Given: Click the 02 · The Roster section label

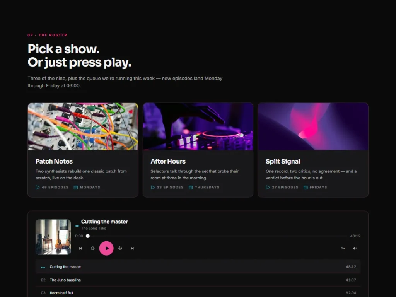Looking at the screenshot, I should click(47, 35).
